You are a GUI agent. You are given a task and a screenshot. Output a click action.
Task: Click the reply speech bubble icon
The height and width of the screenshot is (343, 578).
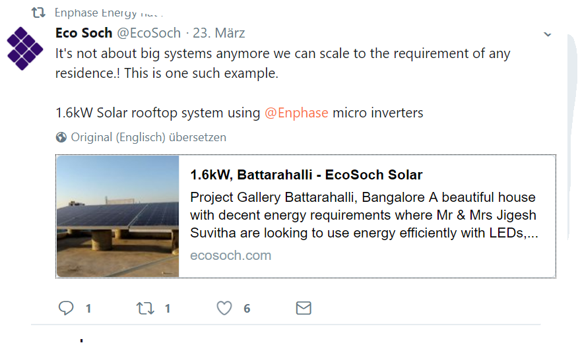tap(66, 308)
